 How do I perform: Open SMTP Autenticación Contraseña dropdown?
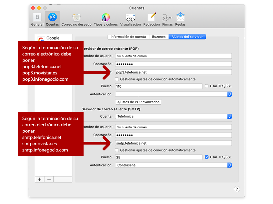coord(173,165)
